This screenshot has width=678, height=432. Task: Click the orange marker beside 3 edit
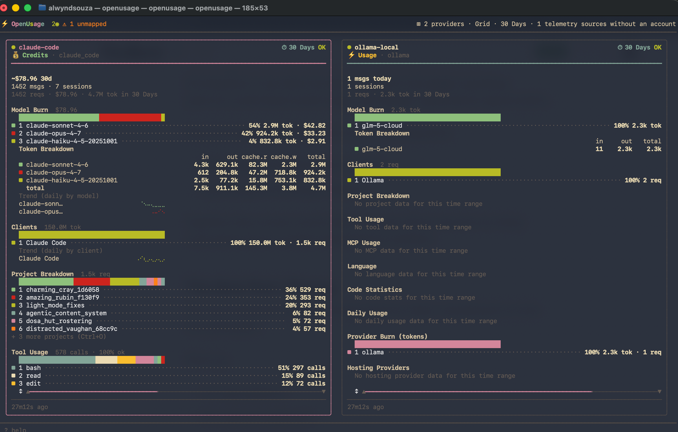(13, 383)
